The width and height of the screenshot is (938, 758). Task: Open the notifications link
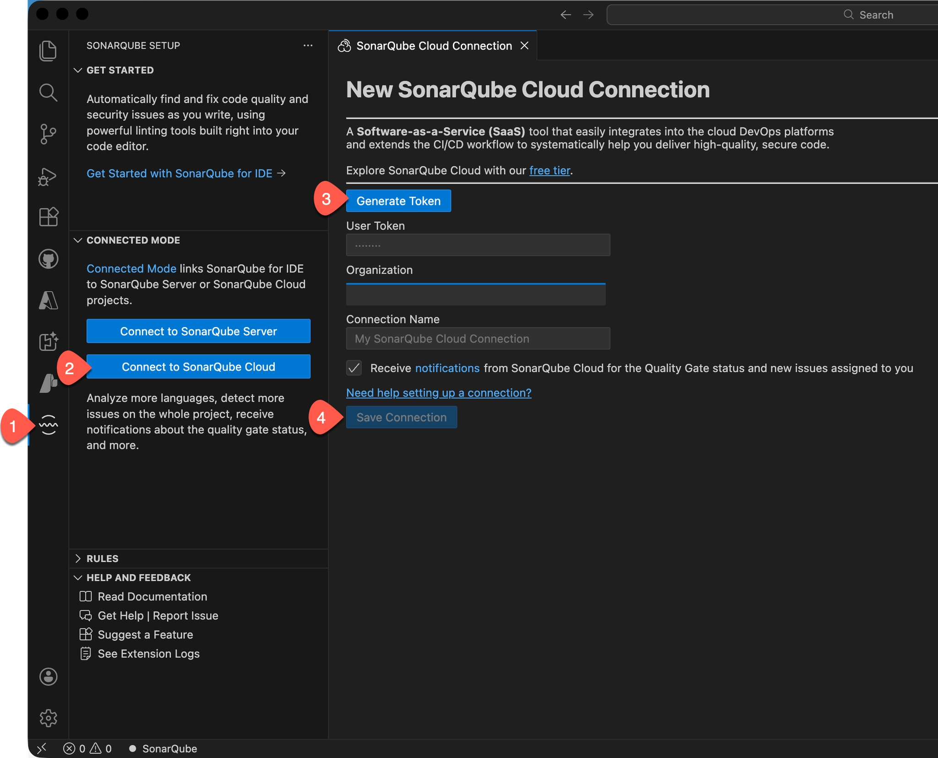[447, 368]
